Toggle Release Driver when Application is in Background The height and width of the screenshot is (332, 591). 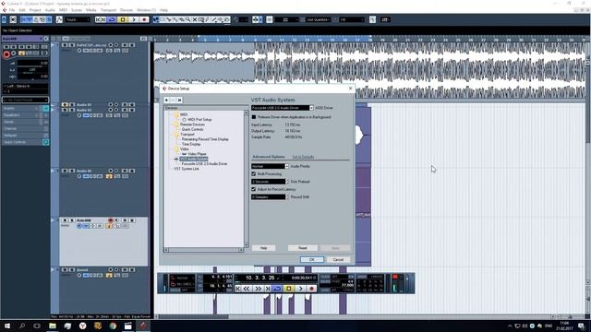tap(254, 117)
